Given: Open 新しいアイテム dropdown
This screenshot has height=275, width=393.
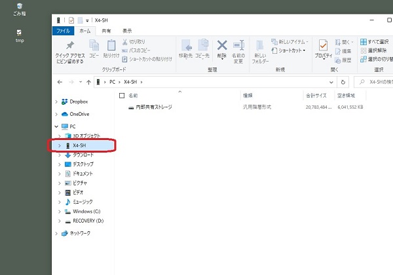Looking at the screenshot, I should coord(290,42).
